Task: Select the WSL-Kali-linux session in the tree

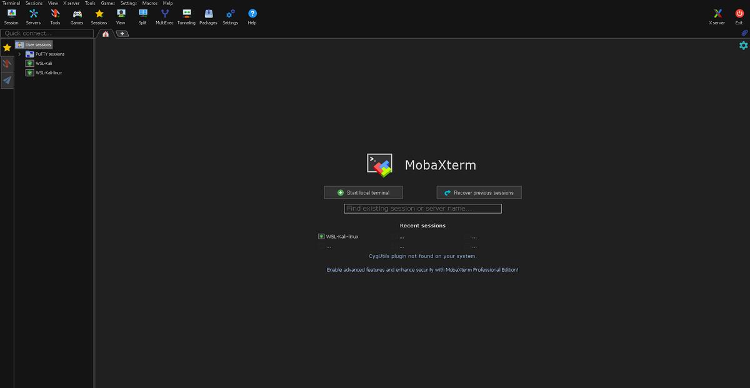Action: point(44,73)
